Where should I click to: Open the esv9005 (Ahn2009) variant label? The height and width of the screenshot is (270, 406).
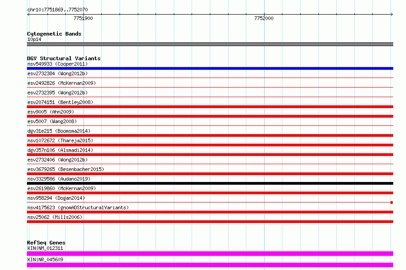pyautogui.click(x=51, y=112)
